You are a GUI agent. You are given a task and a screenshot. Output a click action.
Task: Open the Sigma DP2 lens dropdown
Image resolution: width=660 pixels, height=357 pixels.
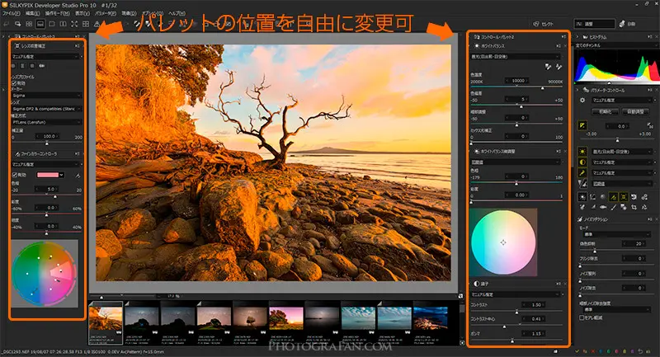[x=47, y=109]
